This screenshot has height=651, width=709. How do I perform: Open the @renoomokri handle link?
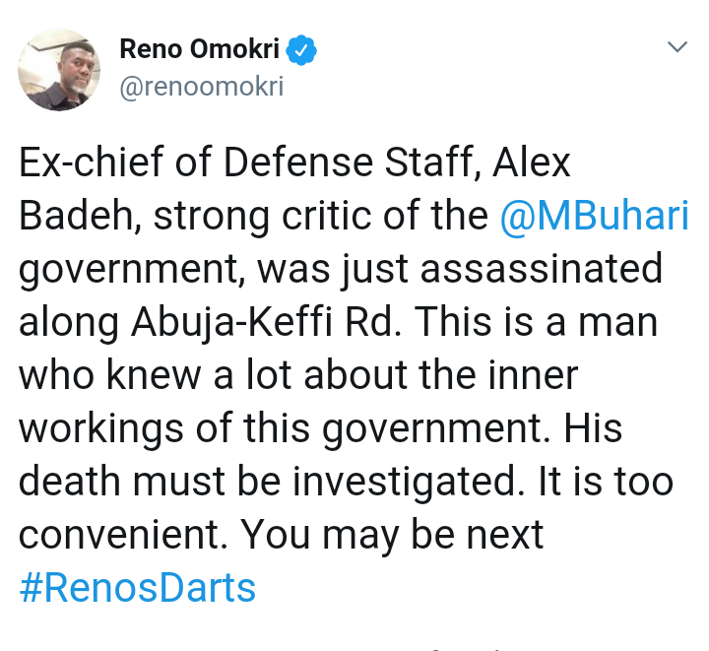point(201,87)
